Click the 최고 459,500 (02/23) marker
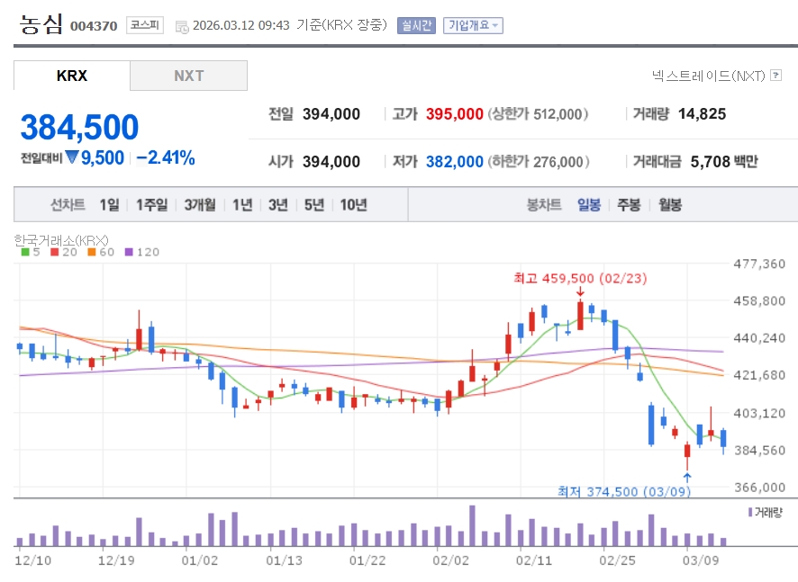Viewport: 798px width, 582px height. tap(580, 279)
